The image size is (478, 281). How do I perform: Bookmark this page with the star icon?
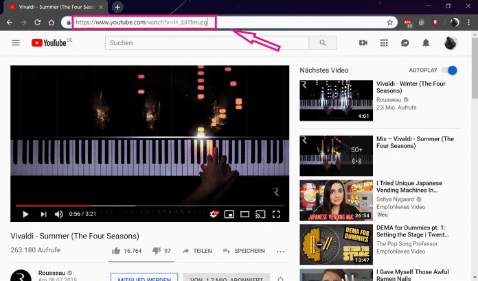pos(389,22)
